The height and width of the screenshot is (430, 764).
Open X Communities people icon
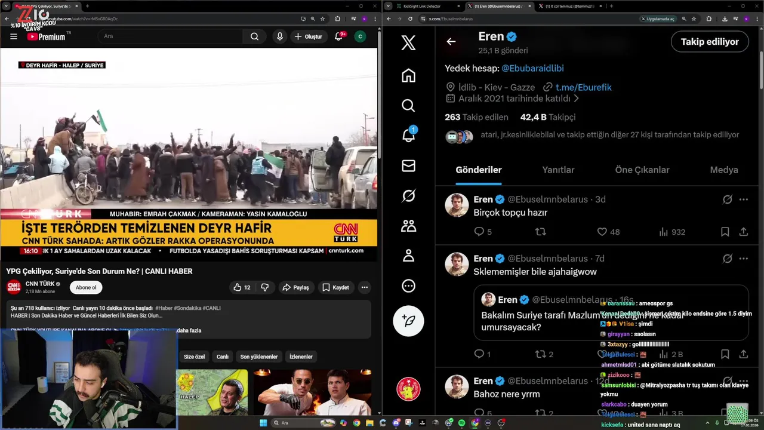pos(408,226)
